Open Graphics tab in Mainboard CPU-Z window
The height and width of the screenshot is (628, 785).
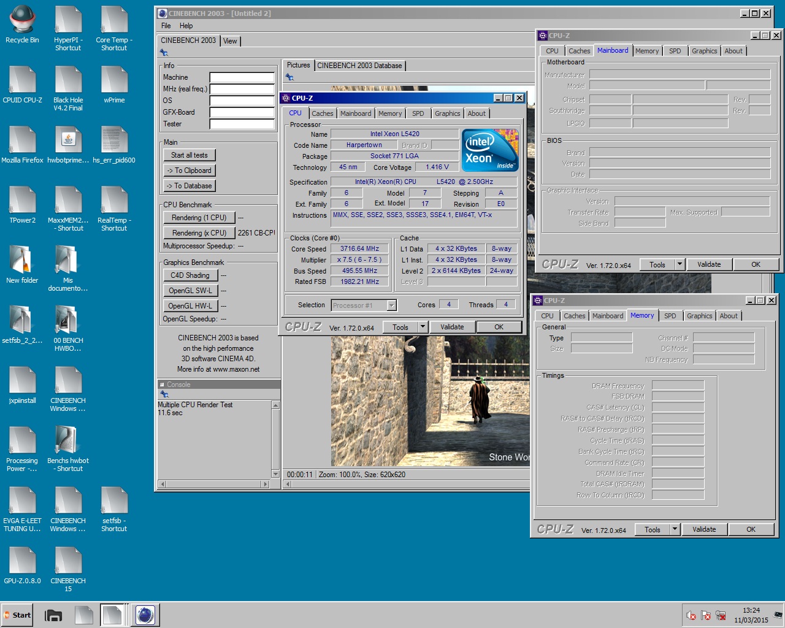[x=704, y=51]
